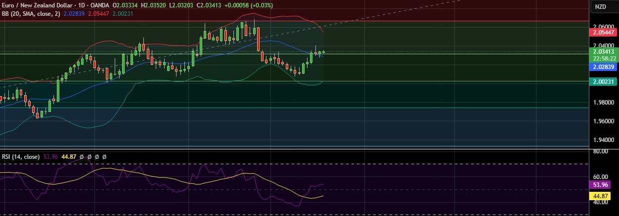Open the NZD currency selector
This screenshot has width=619, height=216.
(x=600, y=6)
